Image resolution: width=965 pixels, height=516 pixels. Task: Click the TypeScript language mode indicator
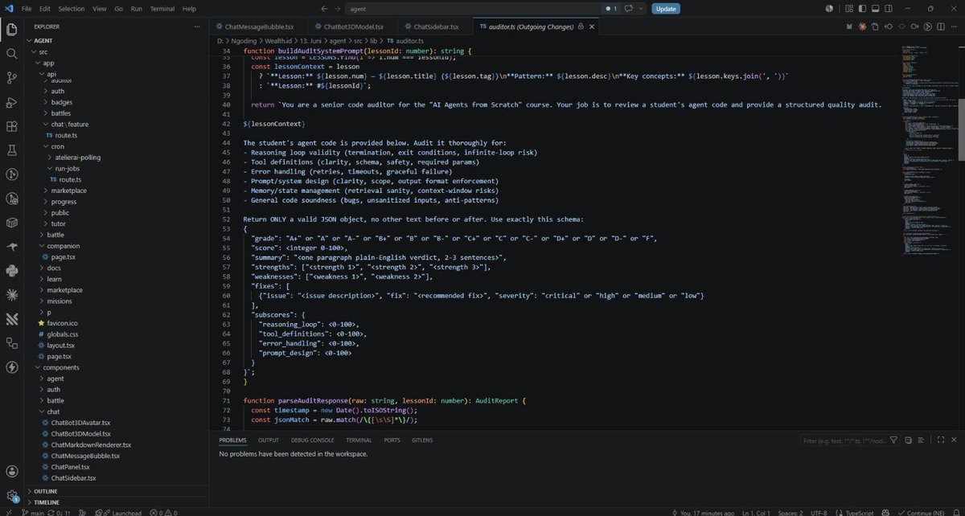pyautogui.click(x=860, y=512)
